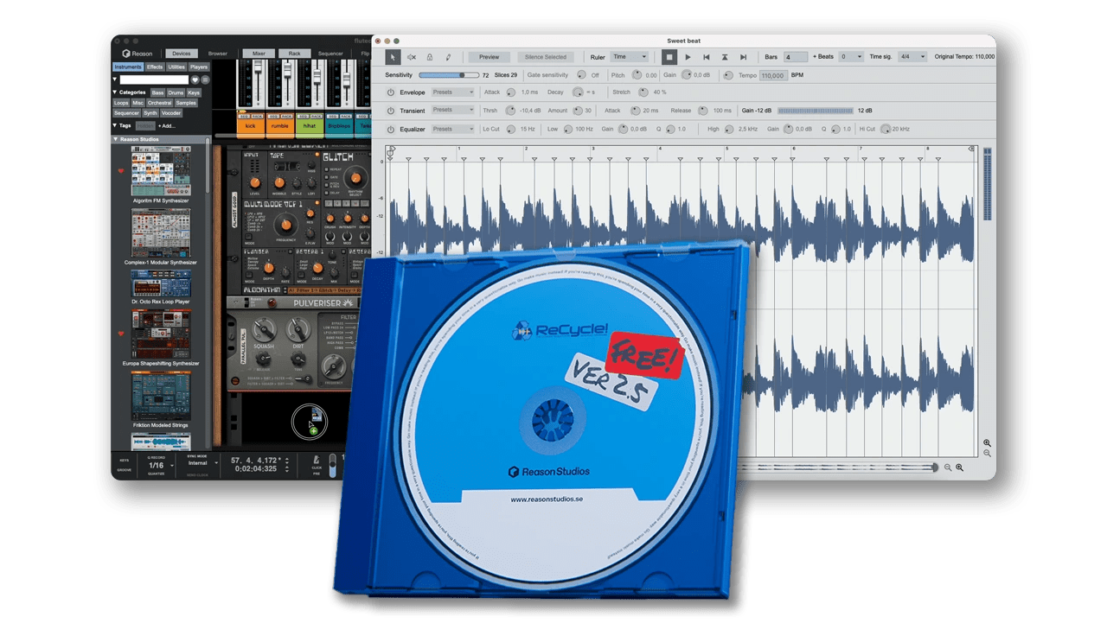Click the Transient Release knob

pos(702,111)
